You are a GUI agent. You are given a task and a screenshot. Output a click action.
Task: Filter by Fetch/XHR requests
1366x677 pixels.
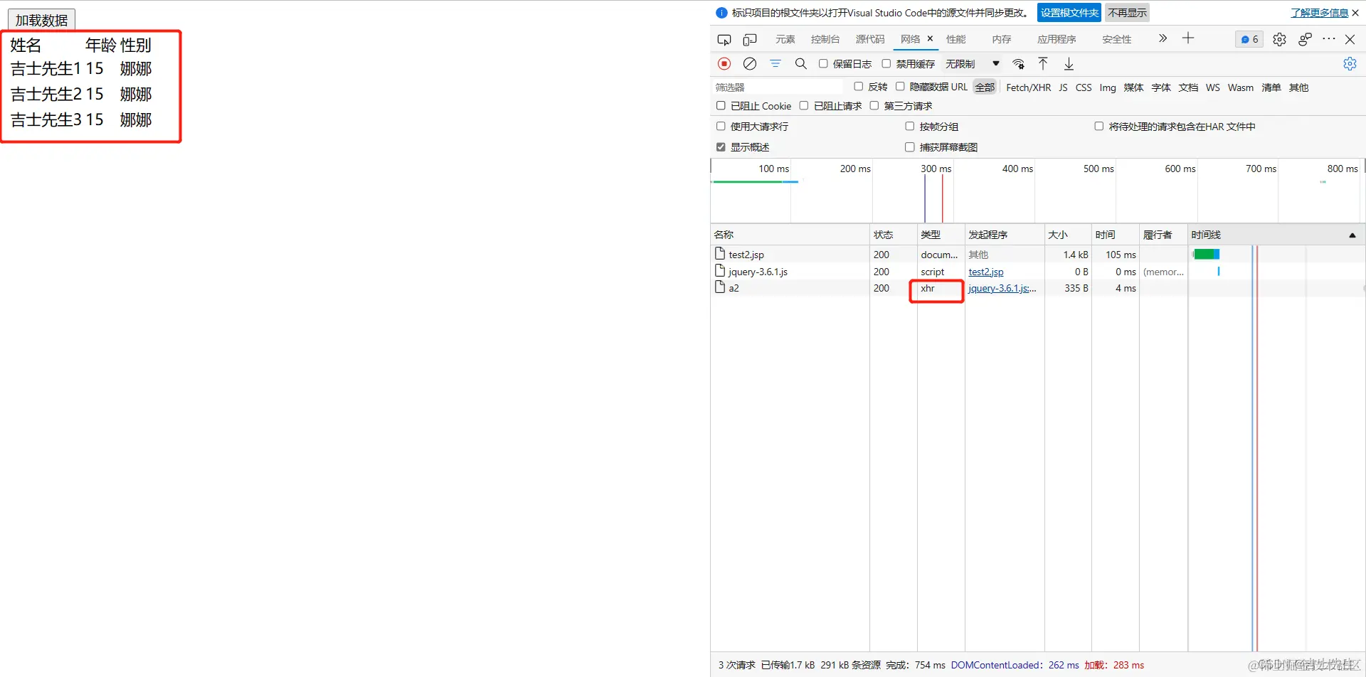click(x=1028, y=87)
